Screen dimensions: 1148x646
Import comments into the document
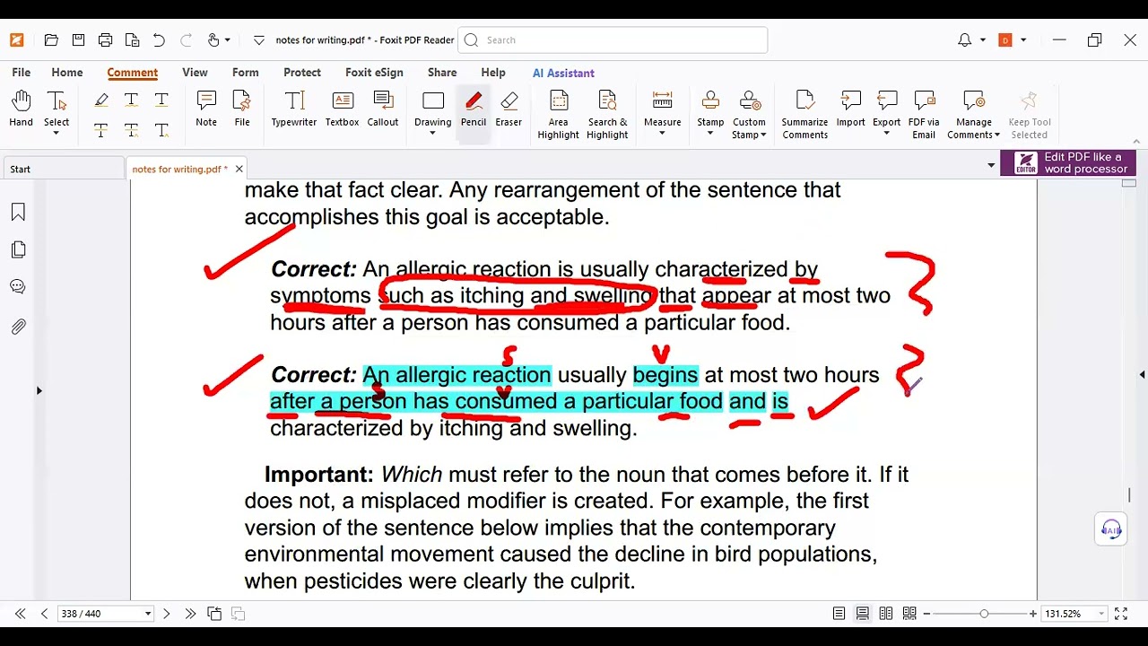tap(850, 109)
